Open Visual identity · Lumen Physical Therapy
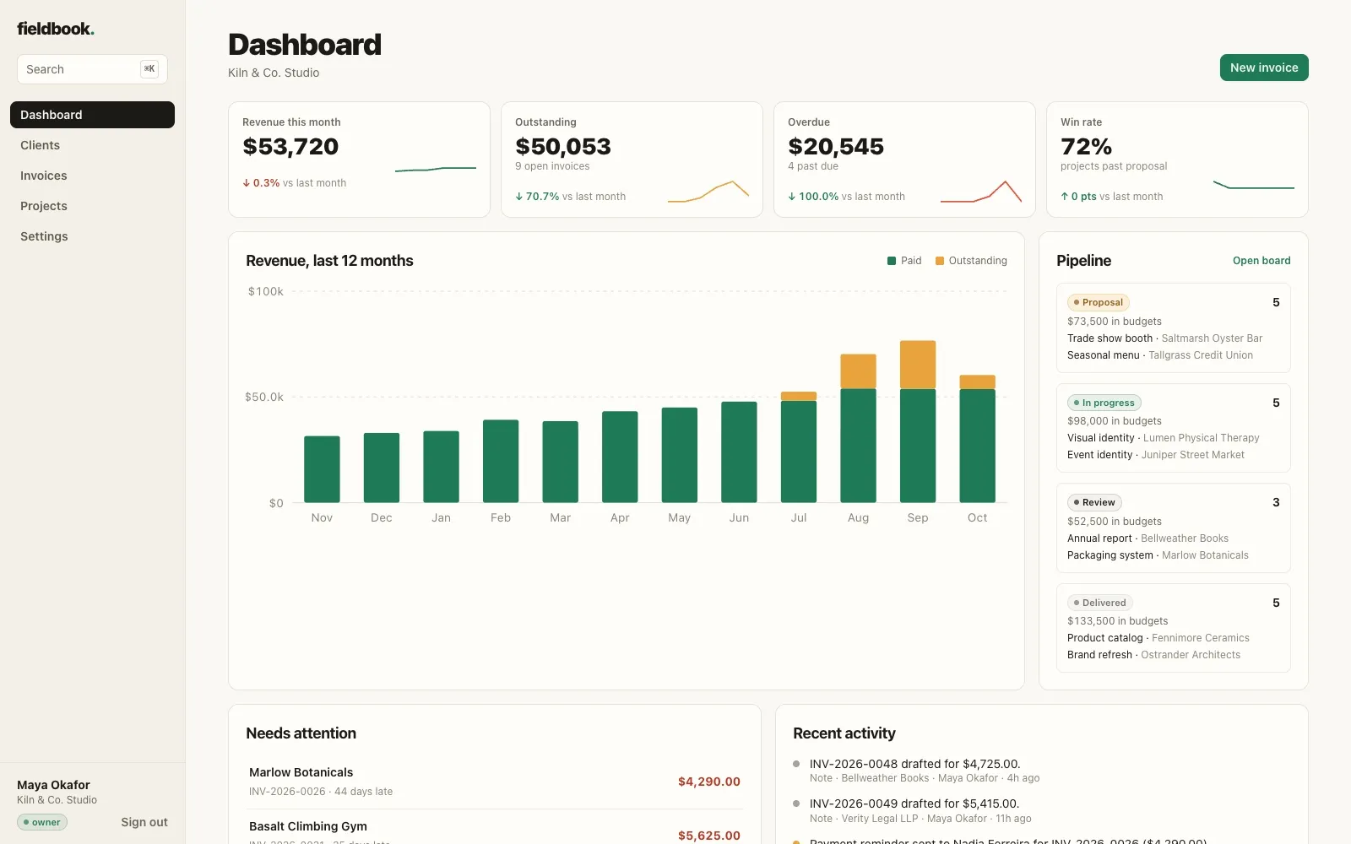The image size is (1351, 844). click(x=1164, y=438)
